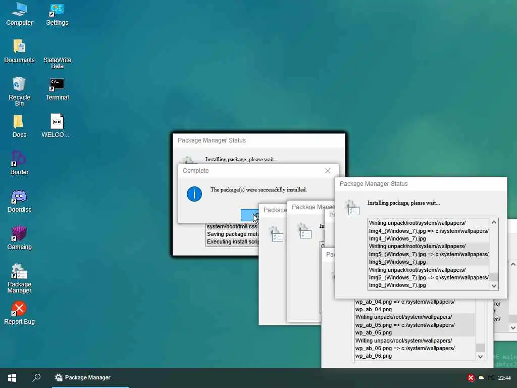Screen dimensions: 517x388
Task: Launch the Border desktop shortcut
Action: pyautogui.click(x=20, y=163)
